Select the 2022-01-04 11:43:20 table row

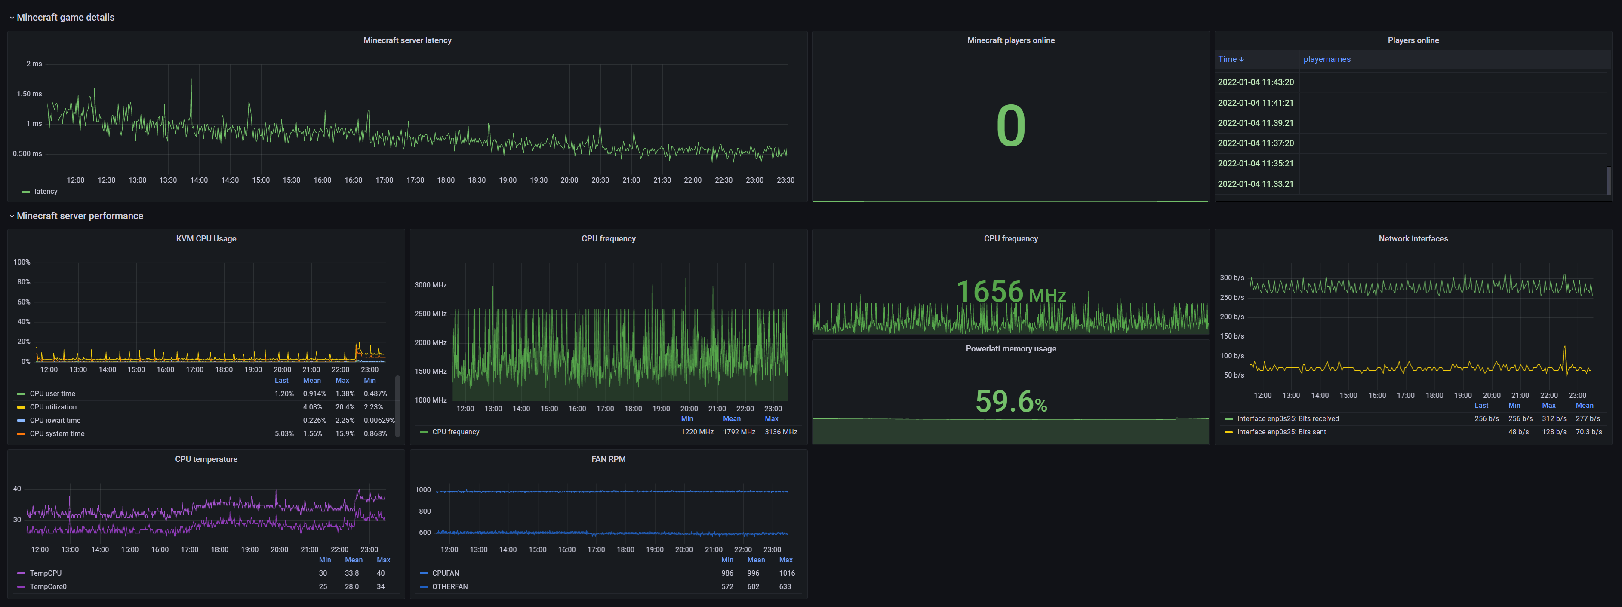pyautogui.click(x=1413, y=82)
